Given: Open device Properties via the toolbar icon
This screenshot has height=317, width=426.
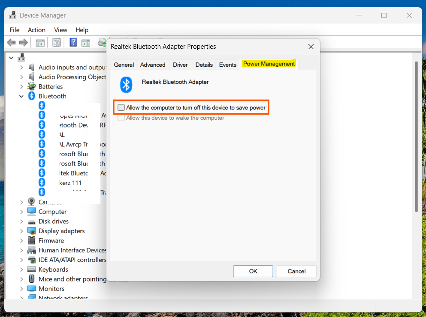Looking at the screenshot, I should click(56, 42).
